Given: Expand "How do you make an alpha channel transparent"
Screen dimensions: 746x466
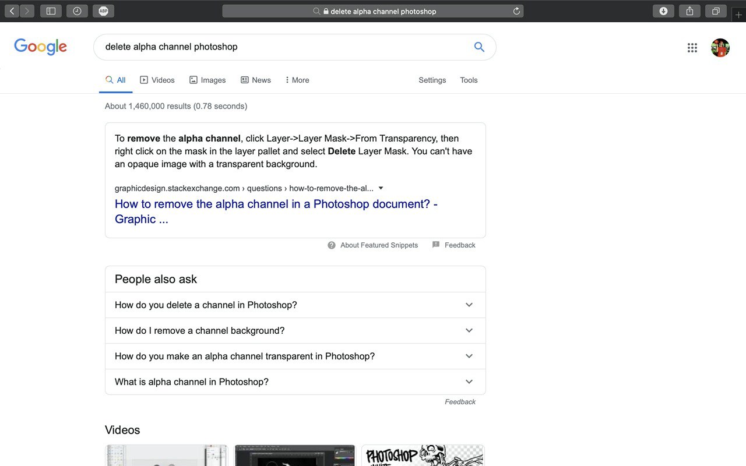Looking at the screenshot, I should click(x=295, y=356).
